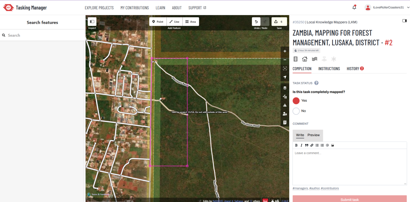Viewport: 410px width, 202px height.
Task: Open My Contributions page
Action: pos(135,8)
